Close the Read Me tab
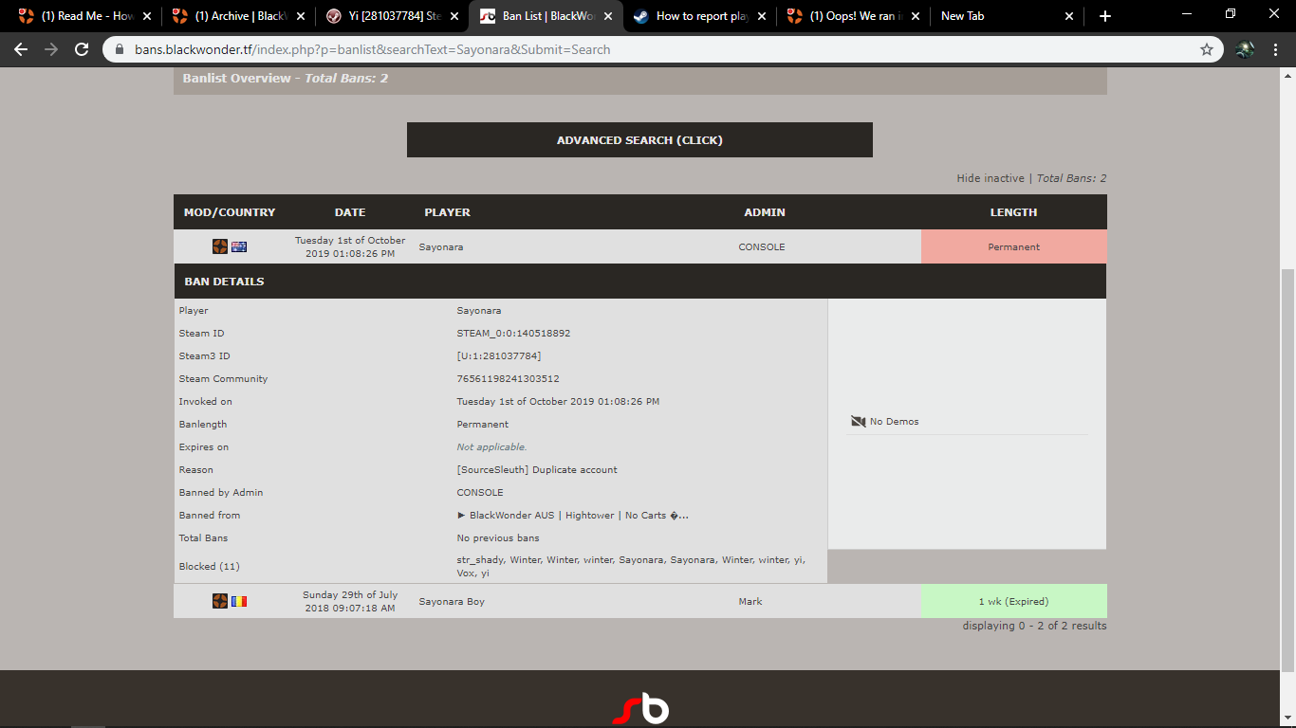Image resolution: width=1296 pixels, height=728 pixels. 147,16
